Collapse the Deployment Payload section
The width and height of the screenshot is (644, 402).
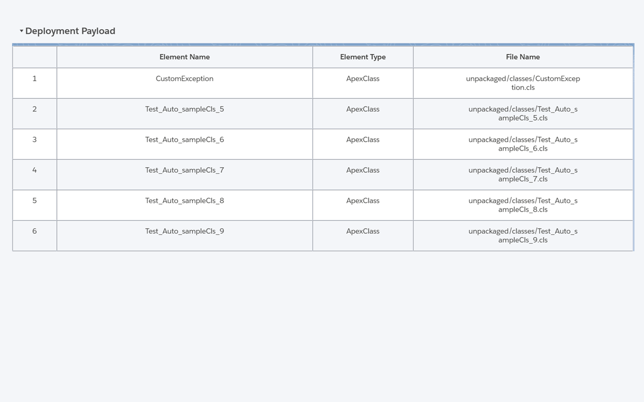21,31
